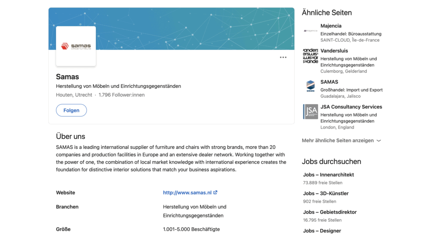Expand Mehr ähnliche Seiten anzeigen chevron
This screenshot has width=448, height=235.
click(379, 140)
